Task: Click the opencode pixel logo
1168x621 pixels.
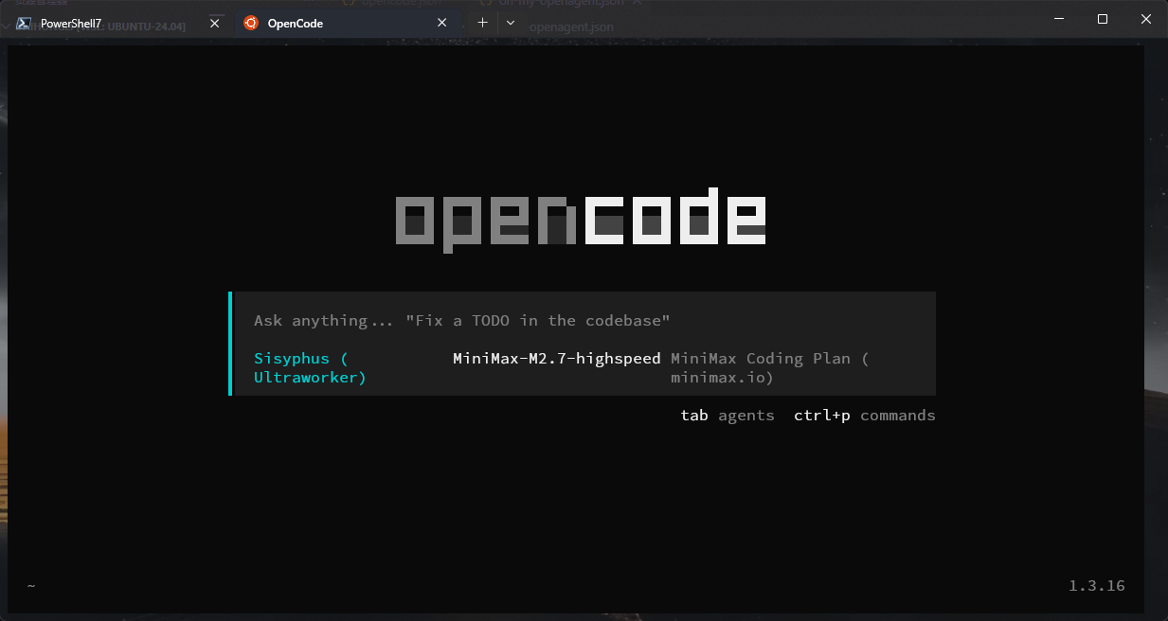Action: (x=580, y=220)
